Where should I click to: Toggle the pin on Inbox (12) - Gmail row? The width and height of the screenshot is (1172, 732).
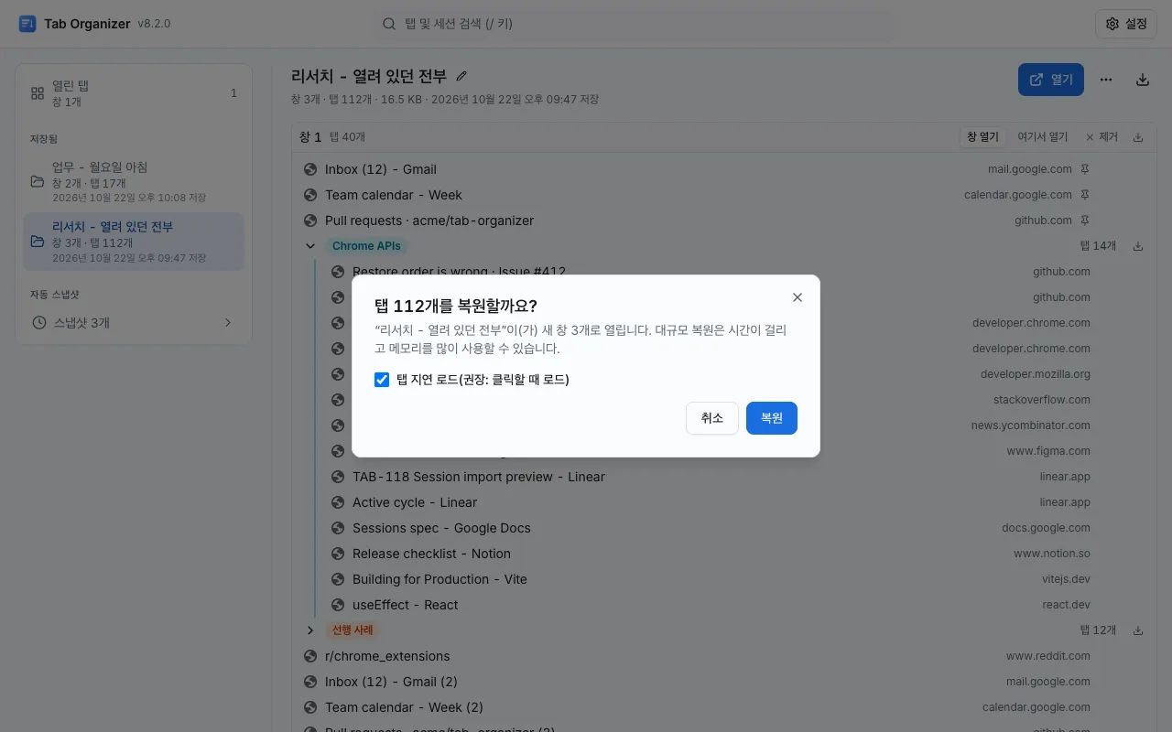point(1085,169)
